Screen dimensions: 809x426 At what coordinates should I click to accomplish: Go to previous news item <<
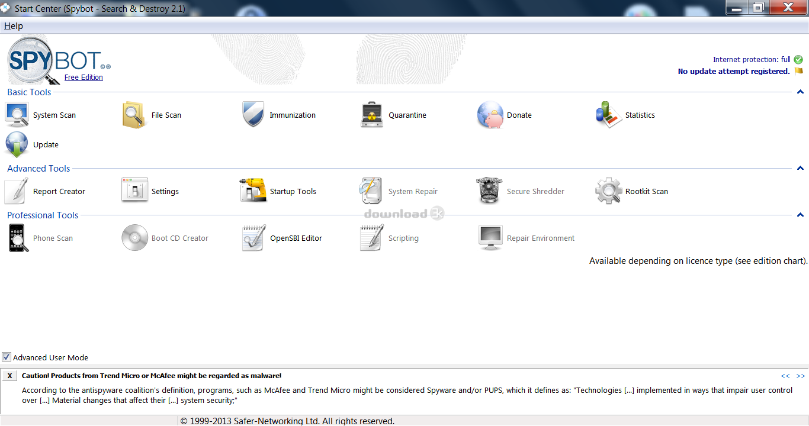pos(785,376)
